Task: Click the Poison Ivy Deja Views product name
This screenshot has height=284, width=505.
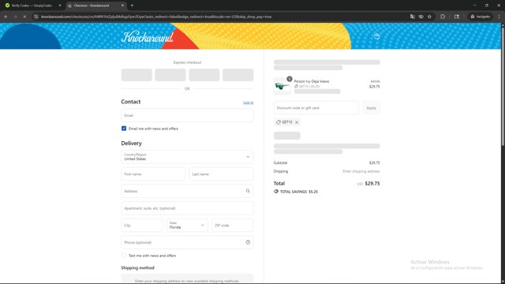Action: [x=312, y=81]
